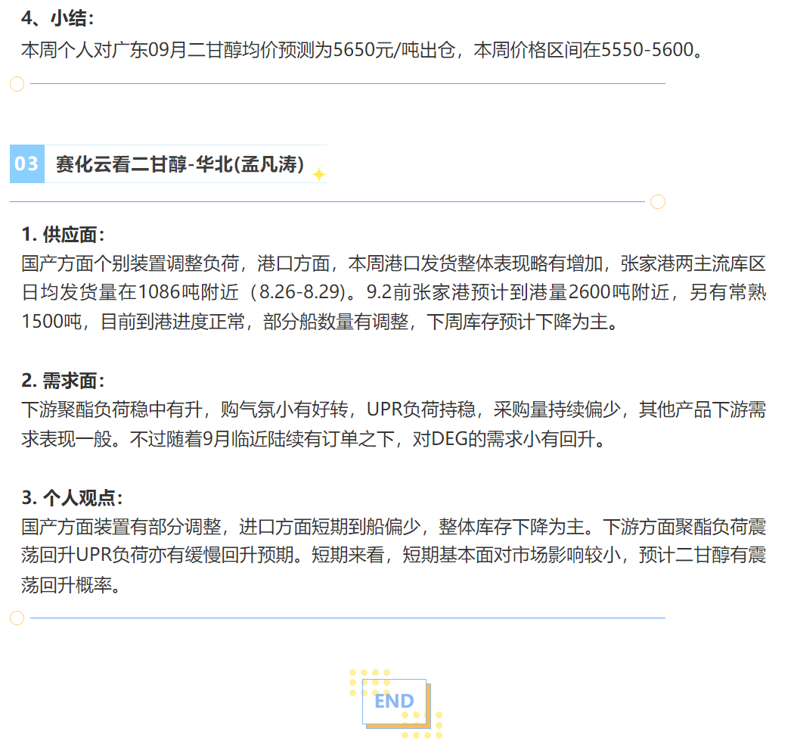Click the line starting '荡回升UPR负荷亦有缓慢回升'
794x741 pixels.
pyautogui.click(x=393, y=556)
